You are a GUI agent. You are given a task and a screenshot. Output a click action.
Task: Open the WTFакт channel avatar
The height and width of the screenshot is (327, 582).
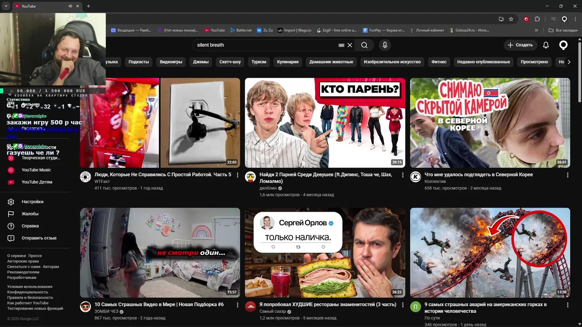pos(85,177)
